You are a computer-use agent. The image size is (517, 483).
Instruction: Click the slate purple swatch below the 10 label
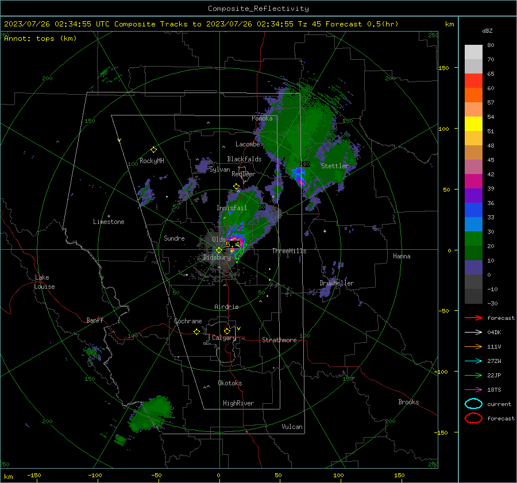(x=473, y=268)
